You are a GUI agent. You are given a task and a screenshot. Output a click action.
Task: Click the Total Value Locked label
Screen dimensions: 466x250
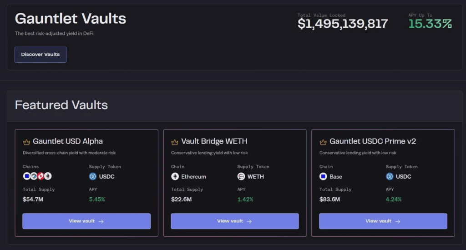pos(321,15)
